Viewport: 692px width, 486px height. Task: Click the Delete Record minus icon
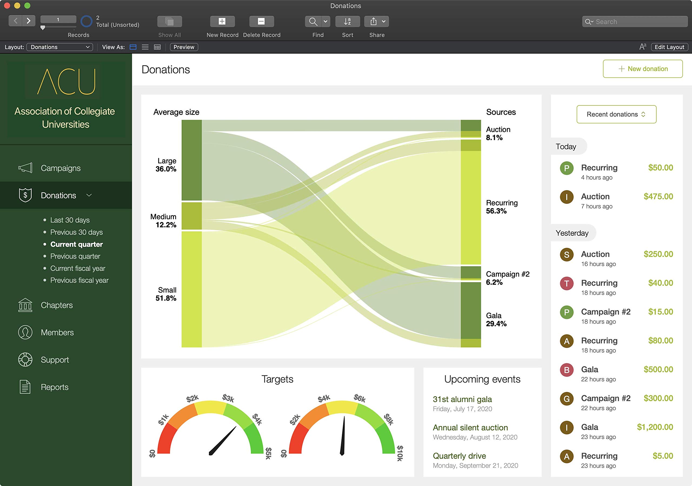[261, 21]
